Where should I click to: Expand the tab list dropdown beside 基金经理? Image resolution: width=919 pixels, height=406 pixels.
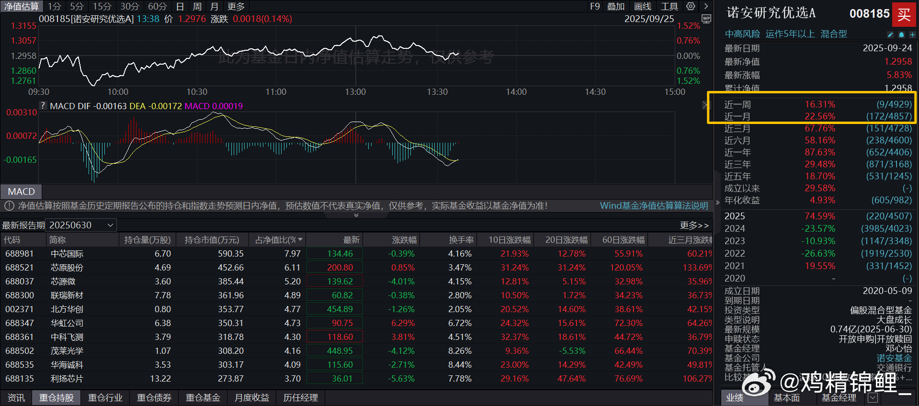[x=873, y=398]
